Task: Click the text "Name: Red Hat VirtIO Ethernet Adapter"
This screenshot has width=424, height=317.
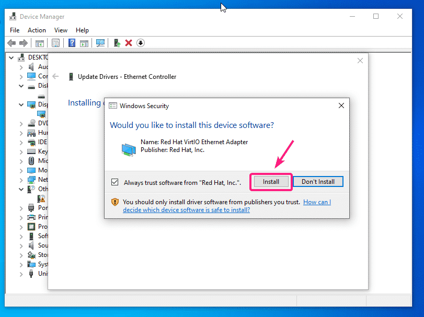Action: pos(194,142)
